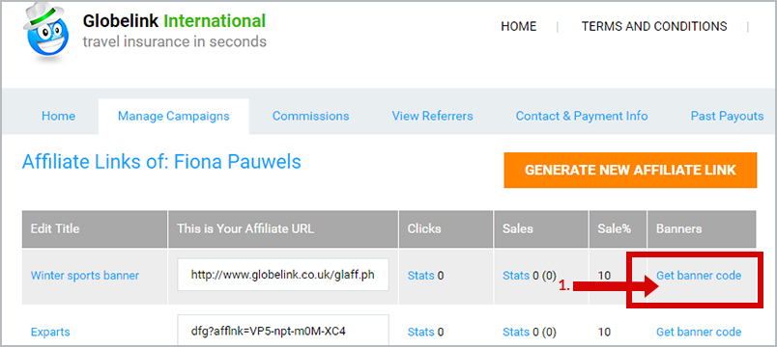Open Contact & Payment Info tab
The width and height of the screenshot is (777, 347).
[582, 117]
